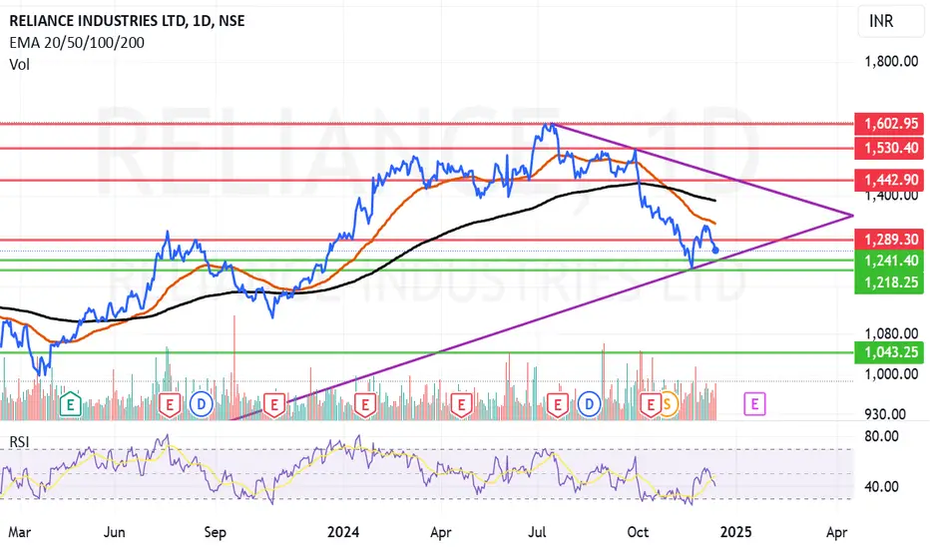Image resolution: width=930 pixels, height=549 pixels.
Task: Select the 1,080.00 price axis value
Action: coord(891,333)
